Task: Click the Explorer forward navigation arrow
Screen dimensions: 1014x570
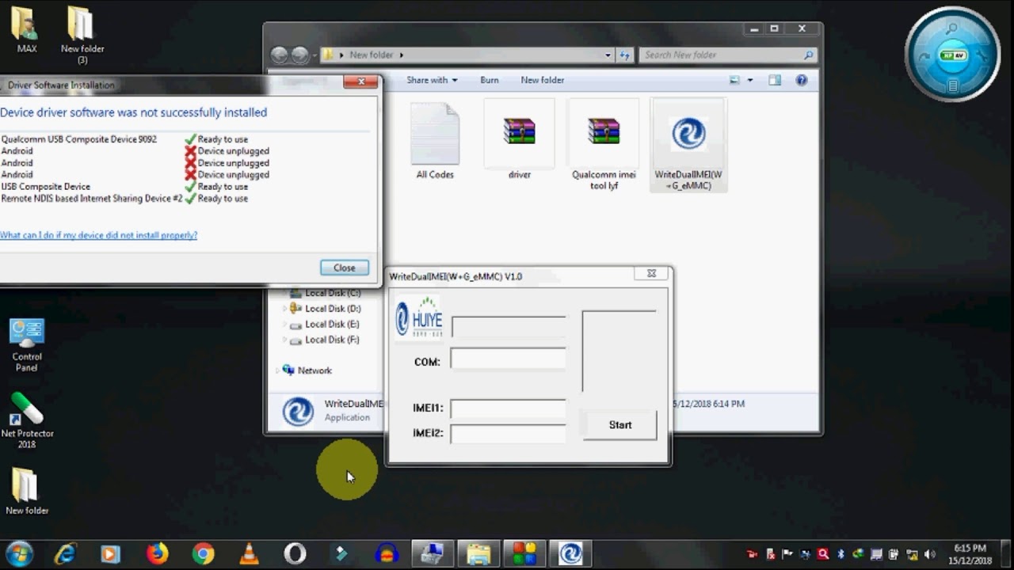Action: (299, 55)
